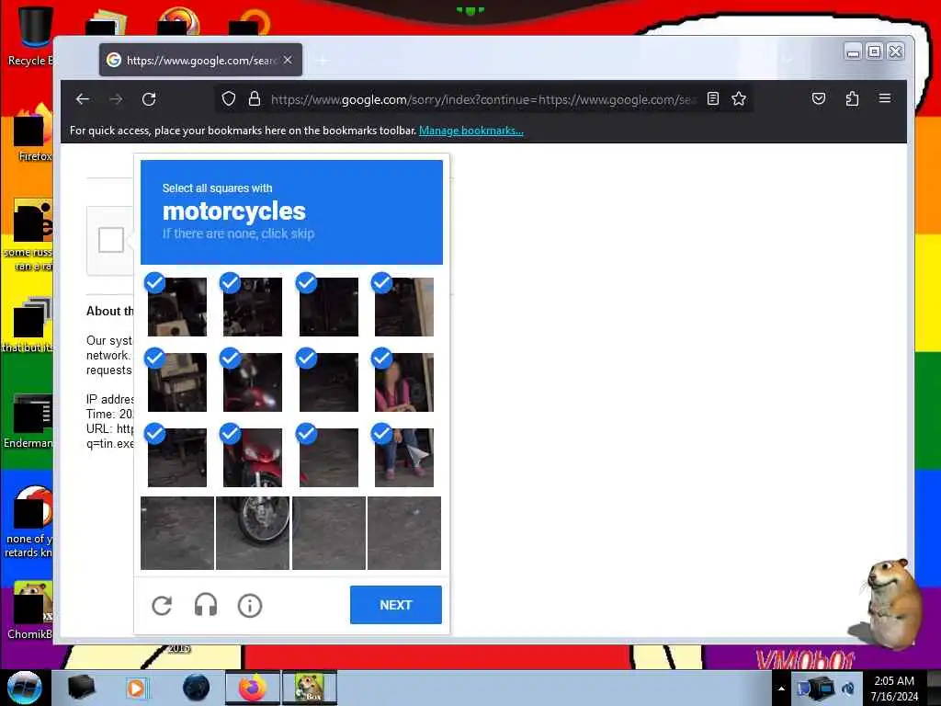Image resolution: width=941 pixels, height=706 pixels.
Task: Deselect tile showing seated person's jeans
Action: click(x=404, y=458)
